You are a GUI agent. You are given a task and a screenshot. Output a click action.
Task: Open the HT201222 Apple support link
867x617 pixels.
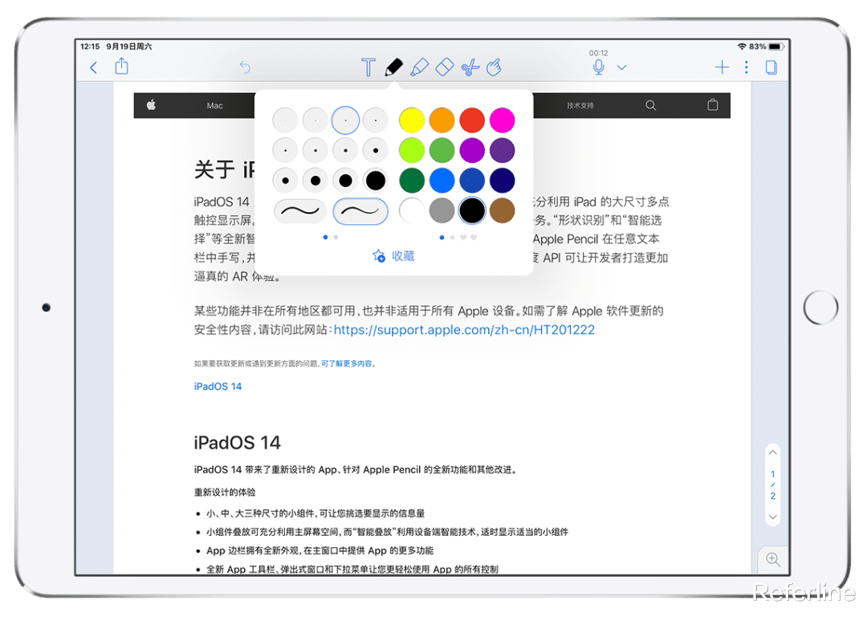[464, 329]
